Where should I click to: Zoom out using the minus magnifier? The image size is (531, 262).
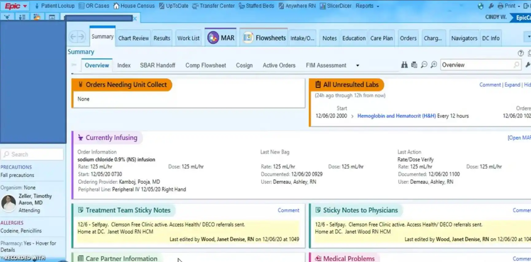click(x=424, y=65)
